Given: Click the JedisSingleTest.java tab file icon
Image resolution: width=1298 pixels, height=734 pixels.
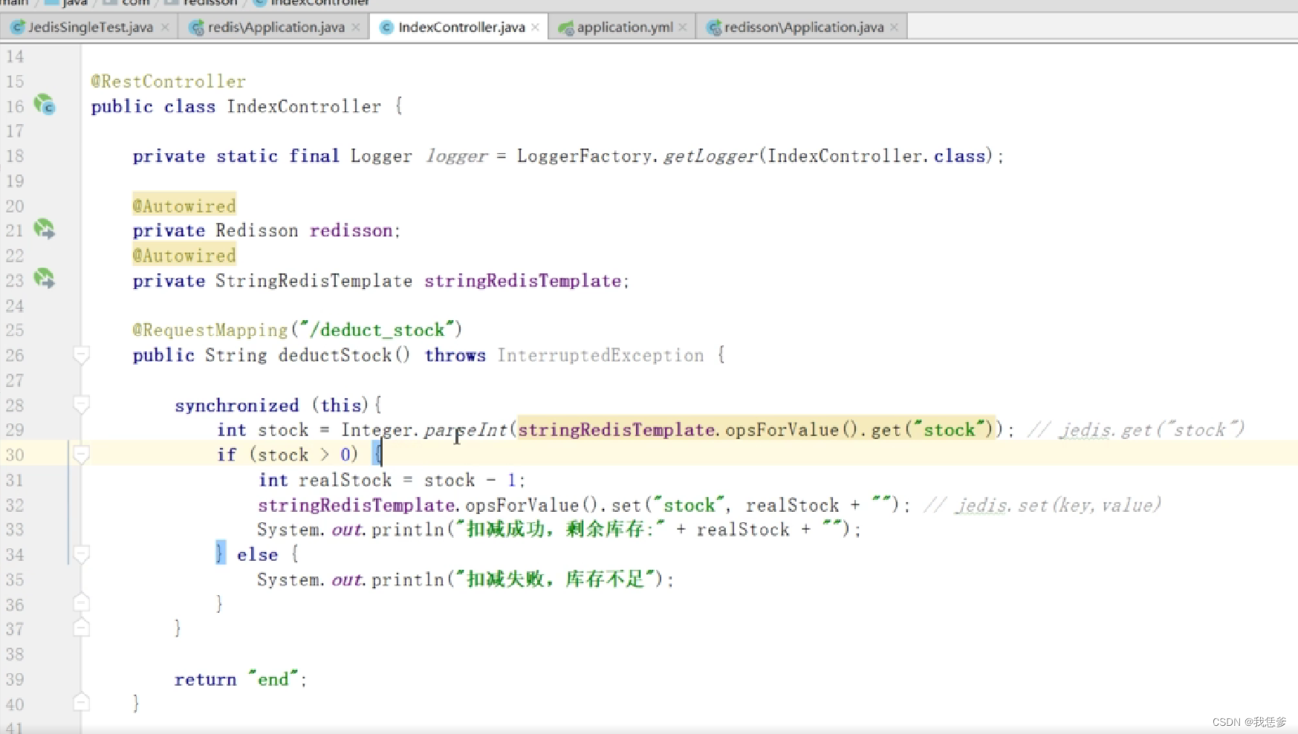Looking at the screenshot, I should pos(18,27).
